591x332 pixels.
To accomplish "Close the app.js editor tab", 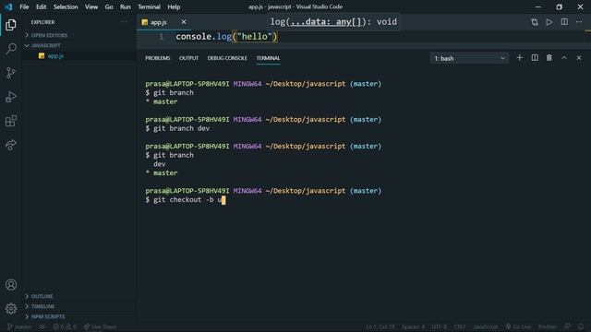I will [x=184, y=22].
